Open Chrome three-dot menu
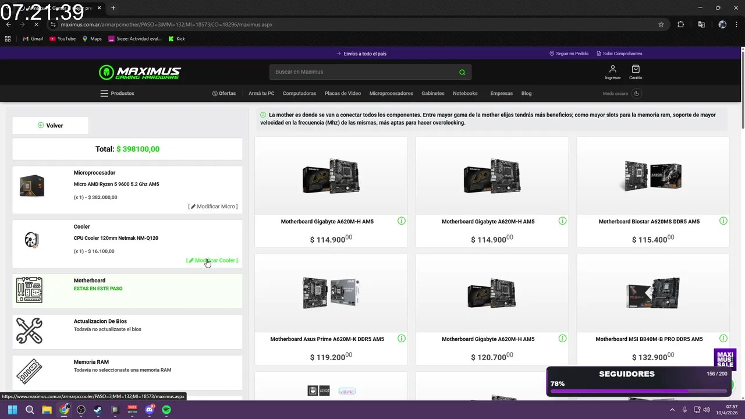 (x=737, y=24)
